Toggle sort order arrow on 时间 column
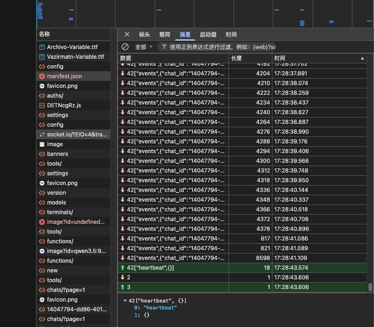 coord(362,58)
